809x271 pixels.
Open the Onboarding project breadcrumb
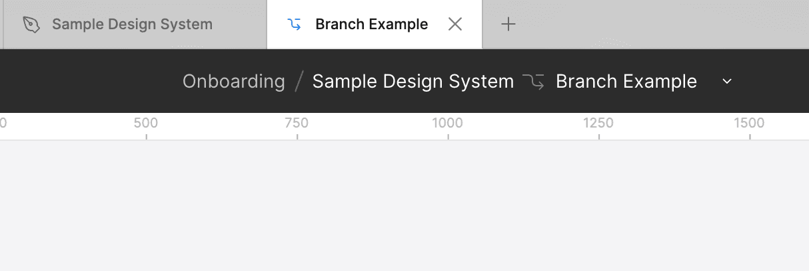pos(234,82)
